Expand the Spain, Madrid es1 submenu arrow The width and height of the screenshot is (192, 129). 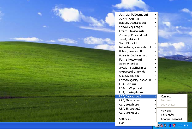click(x=155, y=64)
